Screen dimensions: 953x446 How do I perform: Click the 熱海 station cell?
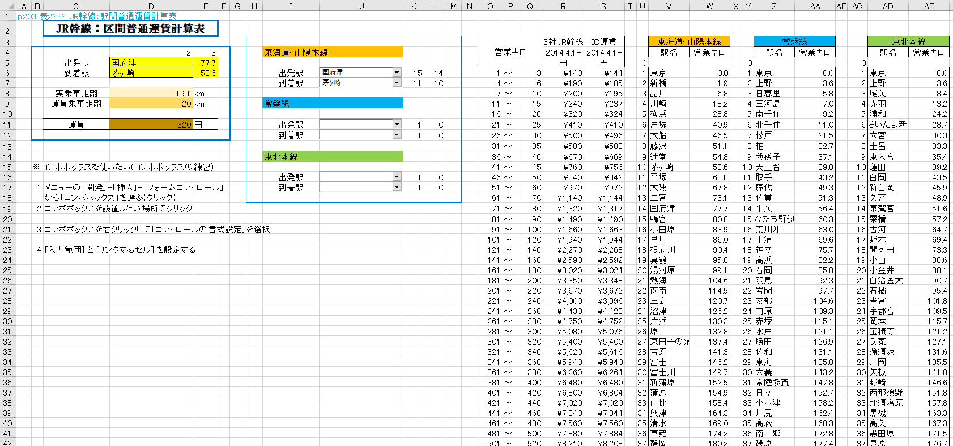669,281
